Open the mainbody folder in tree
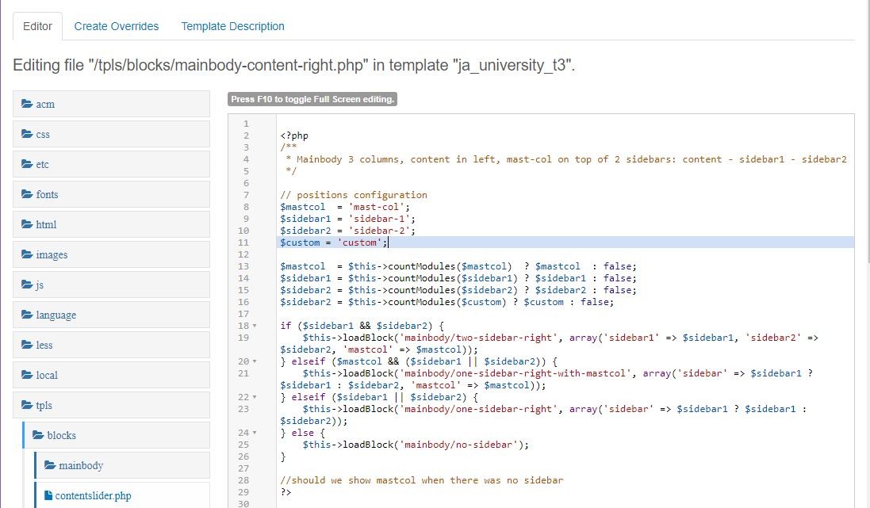Image resolution: width=870 pixels, height=508 pixels. click(x=80, y=465)
